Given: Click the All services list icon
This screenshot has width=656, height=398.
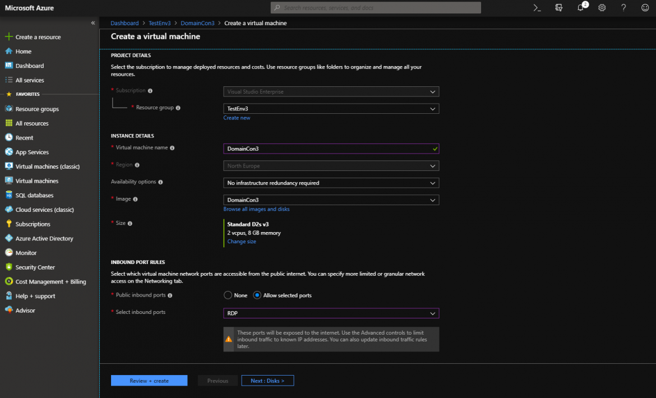Looking at the screenshot, I should 8,80.
